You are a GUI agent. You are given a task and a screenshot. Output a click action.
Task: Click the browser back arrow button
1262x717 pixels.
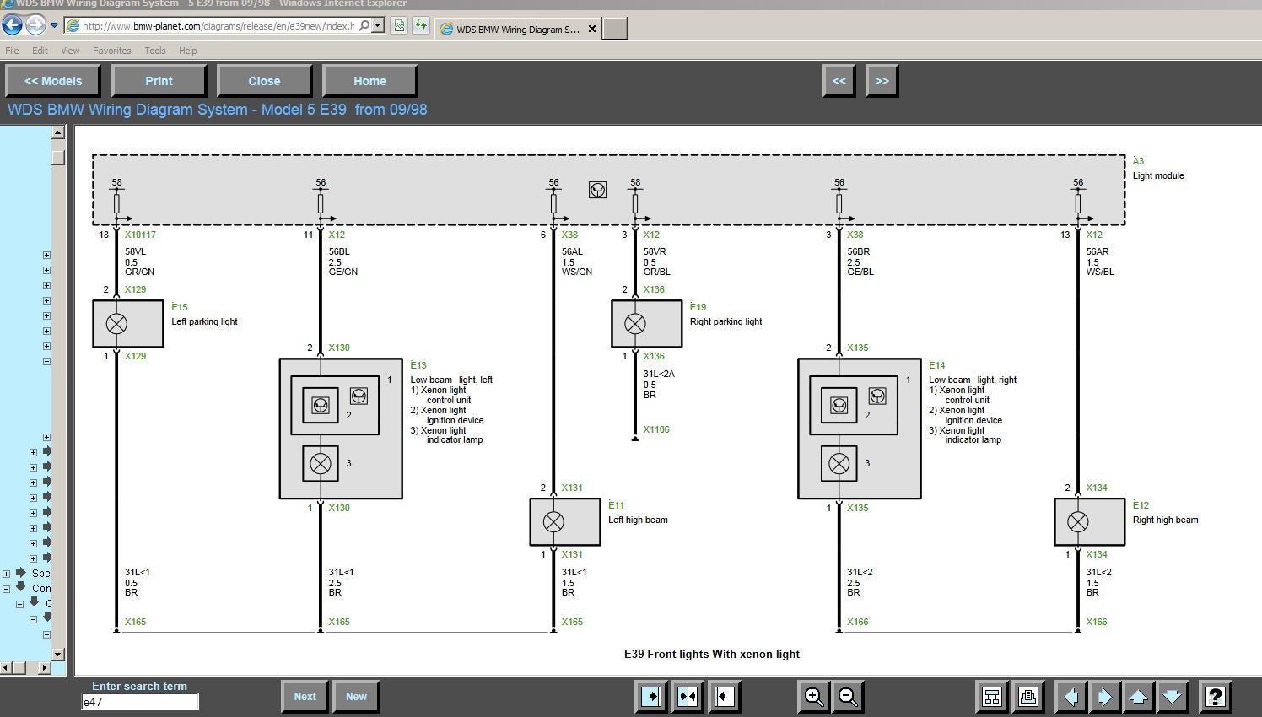(12, 24)
